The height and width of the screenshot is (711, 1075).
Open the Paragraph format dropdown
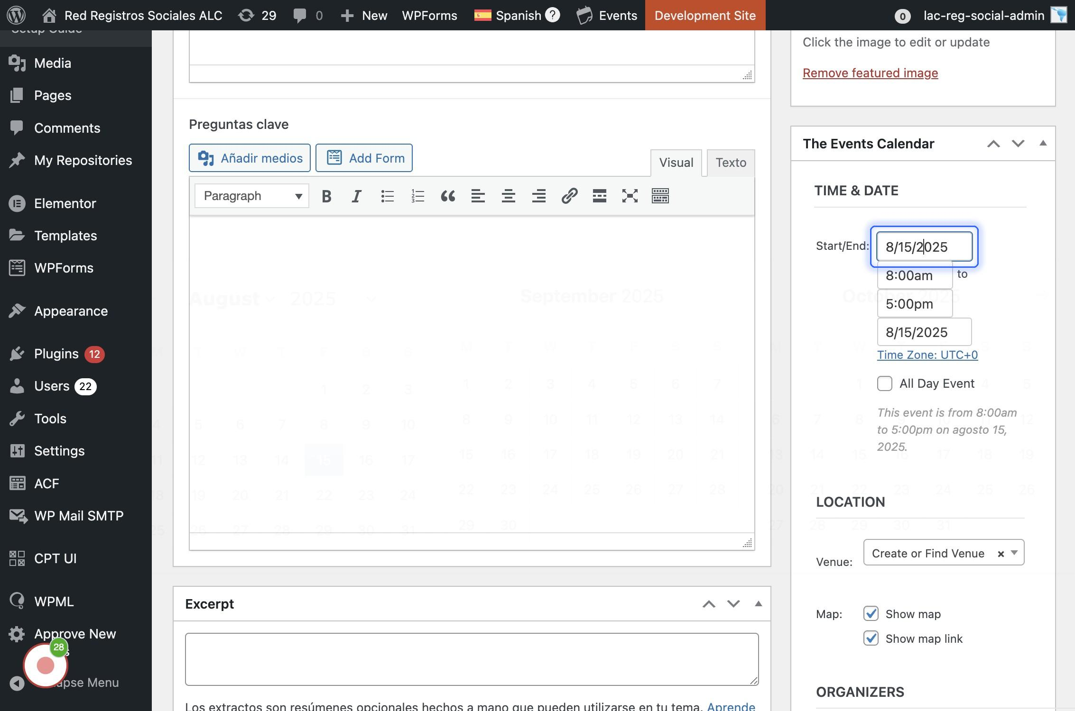pos(252,196)
